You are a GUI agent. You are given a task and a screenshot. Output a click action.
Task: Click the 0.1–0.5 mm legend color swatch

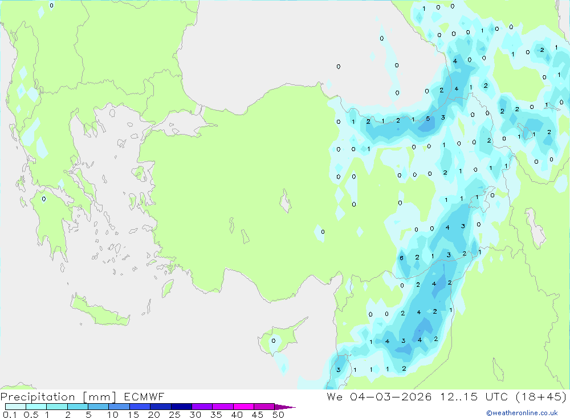[15, 407]
